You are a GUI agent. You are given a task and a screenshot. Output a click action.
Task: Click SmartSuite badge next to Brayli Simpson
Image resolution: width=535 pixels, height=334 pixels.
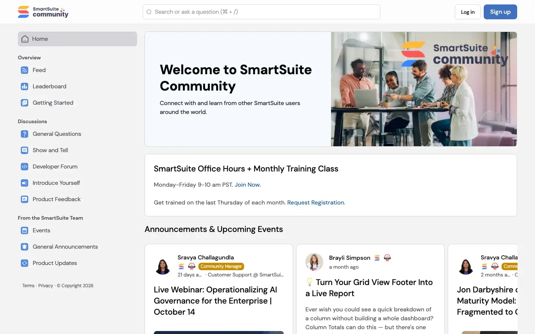point(377,258)
